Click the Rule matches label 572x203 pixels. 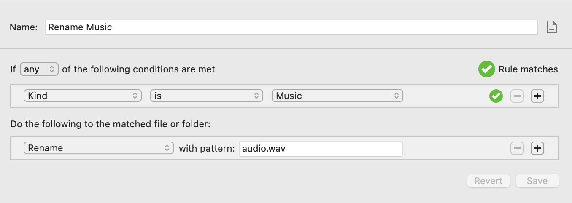click(528, 69)
